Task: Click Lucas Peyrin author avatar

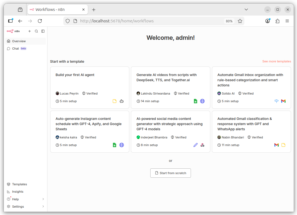Action: click(x=57, y=93)
